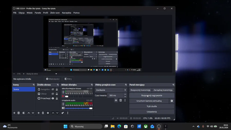Toggle the lock on the Obraz source
231x130 pixels.
click(x=57, y=94)
